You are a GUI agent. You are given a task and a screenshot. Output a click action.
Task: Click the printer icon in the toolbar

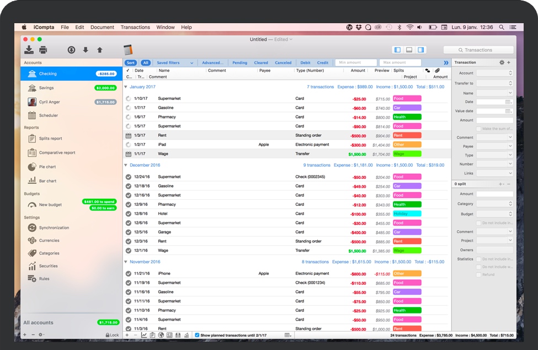pyautogui.click(x=43, y=50)
